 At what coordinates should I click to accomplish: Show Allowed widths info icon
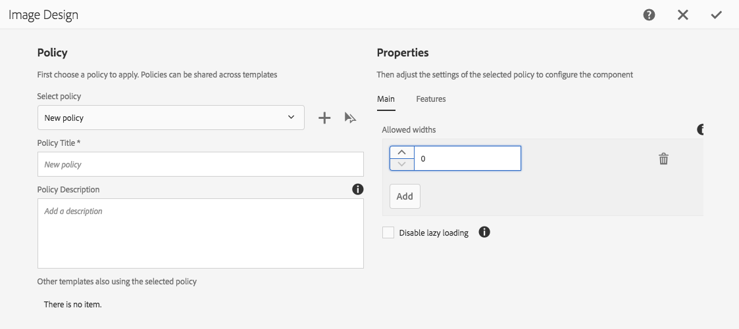[701, 129]
